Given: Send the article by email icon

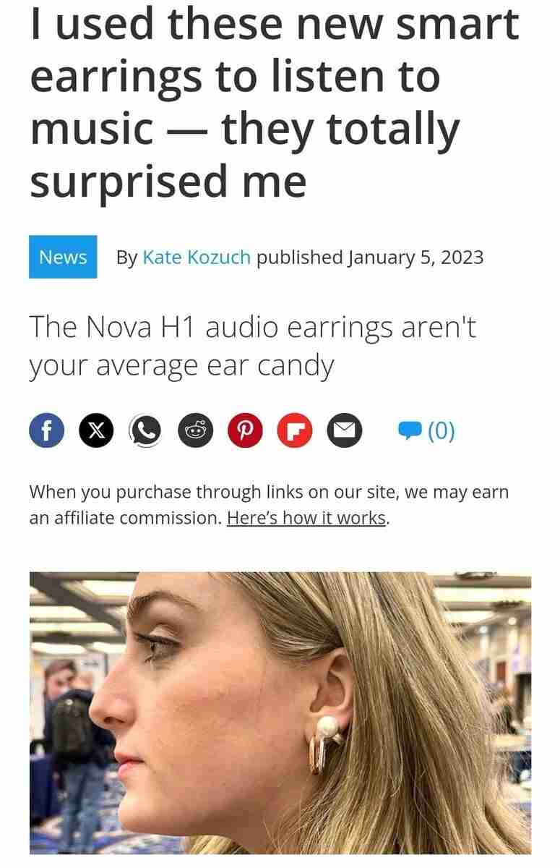Looking at the screenshot, I should pyautogui.click(x=345, y=431).
